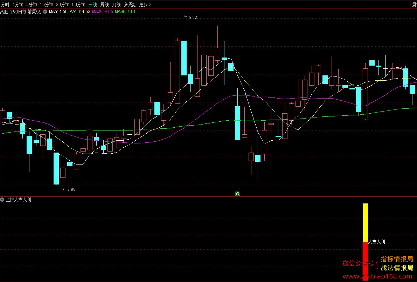Collapse the 金钻大吉大利 indicator panel arrow
The width and height of the screenshot is (417, 282).
[2, 200]
